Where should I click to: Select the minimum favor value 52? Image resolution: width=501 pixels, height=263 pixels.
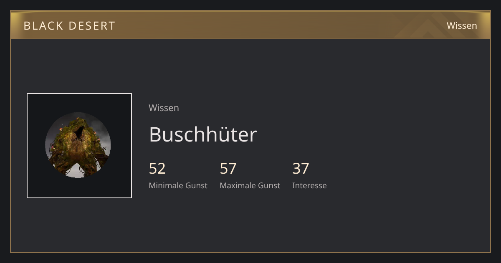coord(157,169)
